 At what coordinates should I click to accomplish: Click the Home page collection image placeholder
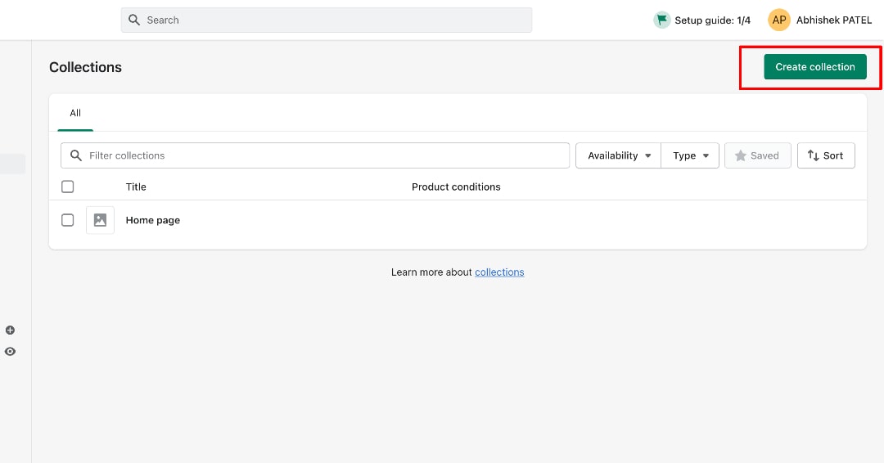point(100,220)
